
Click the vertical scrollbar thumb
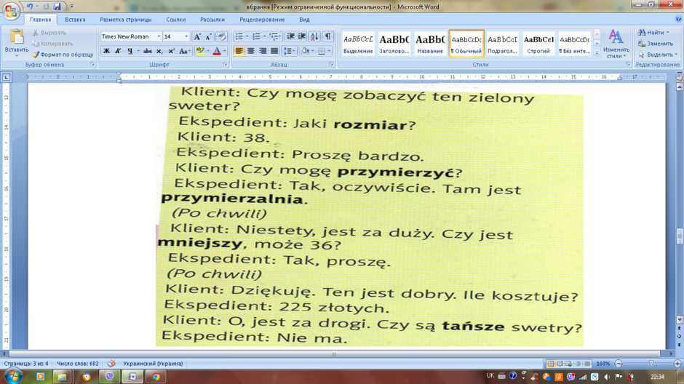[x=679, y=236]
